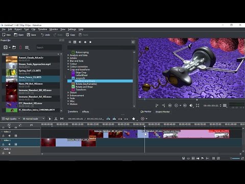
Task: Show favorite effects star icon
Action: click(x=90, y=42)
